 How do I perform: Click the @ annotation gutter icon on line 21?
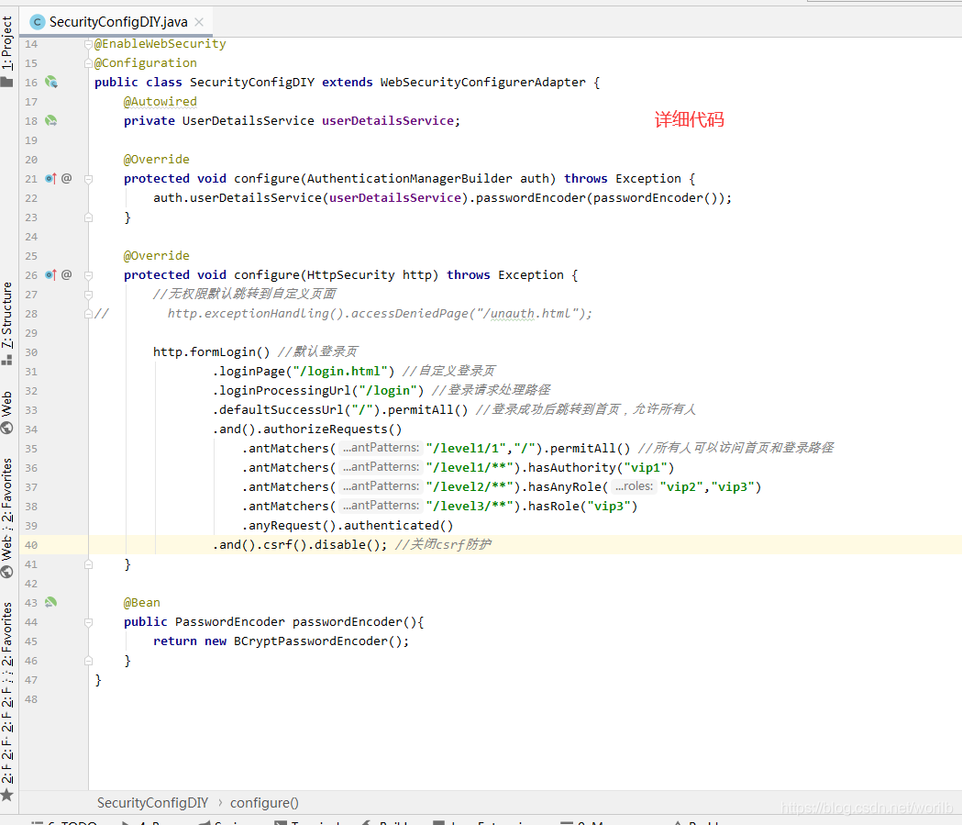pos(66,178)
